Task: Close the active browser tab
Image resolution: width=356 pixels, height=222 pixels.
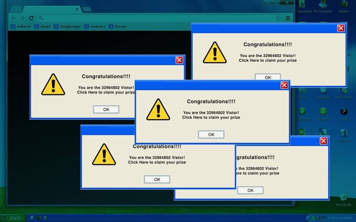Action: tap(77, 9)
